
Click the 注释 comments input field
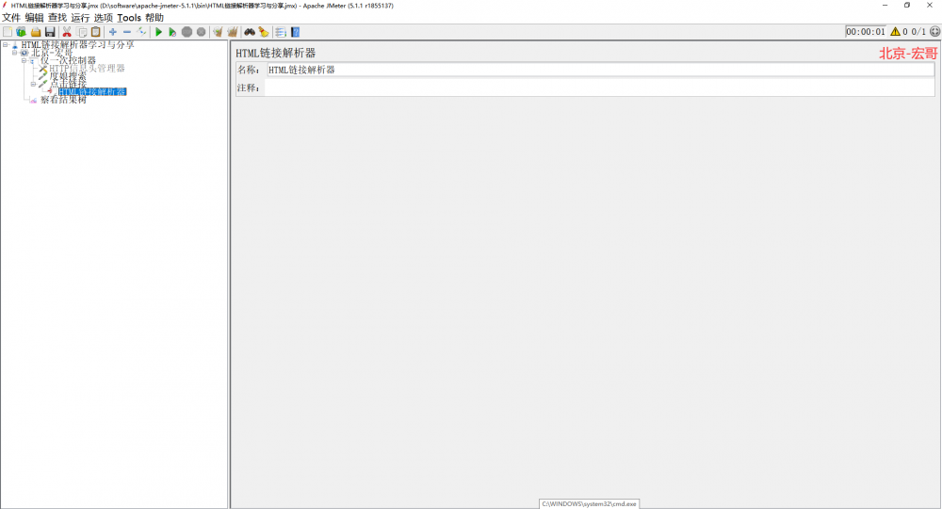(x=599, y=87)
